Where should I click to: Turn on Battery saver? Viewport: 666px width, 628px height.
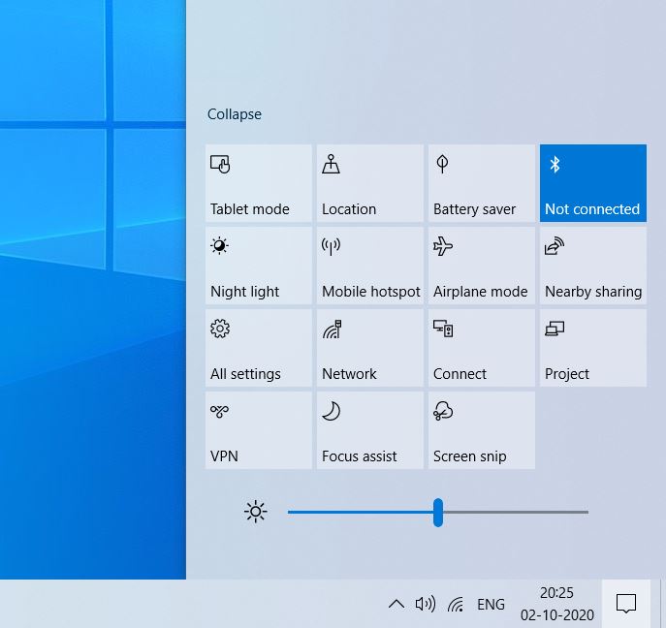click(x=482, y=183)
